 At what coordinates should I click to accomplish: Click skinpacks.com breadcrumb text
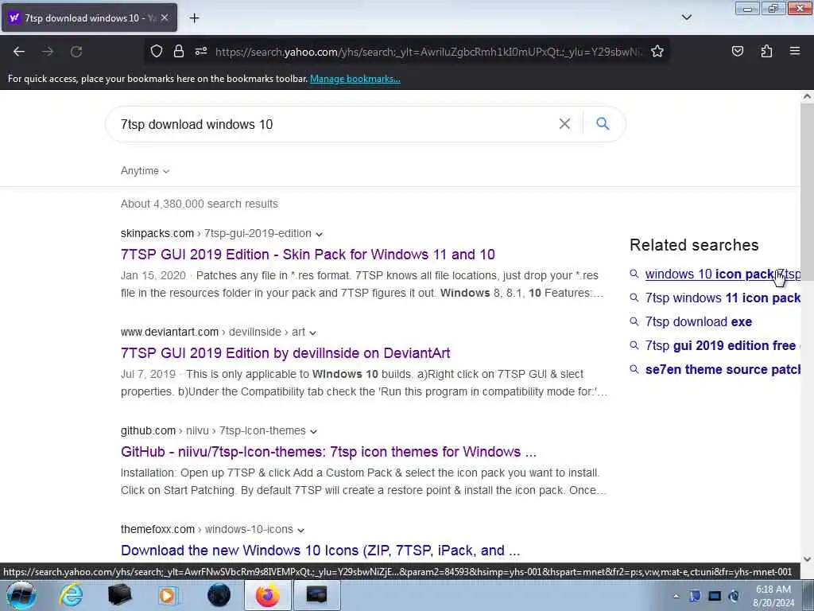(157, 234)
